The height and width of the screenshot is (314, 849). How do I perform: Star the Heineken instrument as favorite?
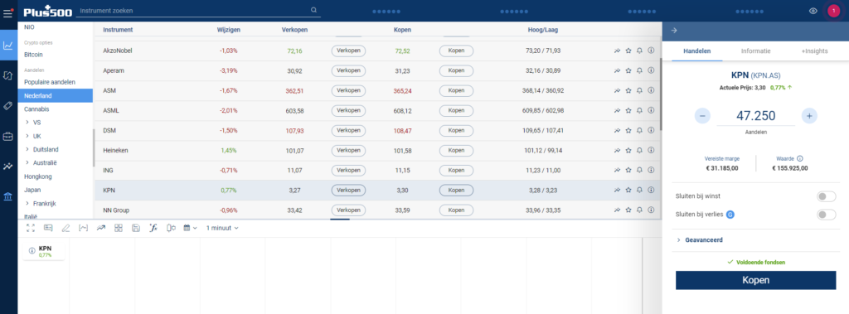click(x=628, y=150)
